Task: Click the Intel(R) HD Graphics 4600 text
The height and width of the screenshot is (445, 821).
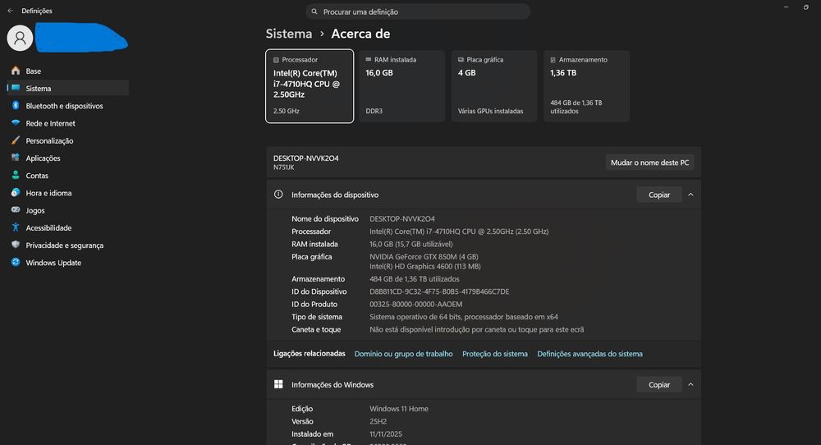Action: (425, 267)
